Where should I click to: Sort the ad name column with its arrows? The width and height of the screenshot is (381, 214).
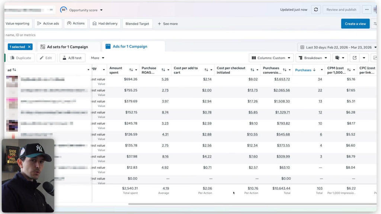click(x=15, y=70)
